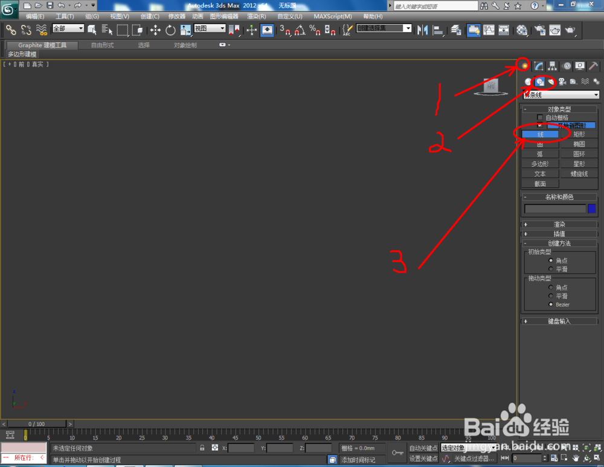The height and width of the screenshot is (467, 604).
Task: Open the 渲染(R) menu
Action: click(257, 16)
